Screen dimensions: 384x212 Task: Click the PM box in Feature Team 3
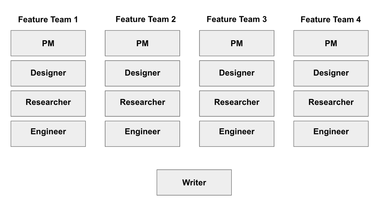click(x=237, y=43)
